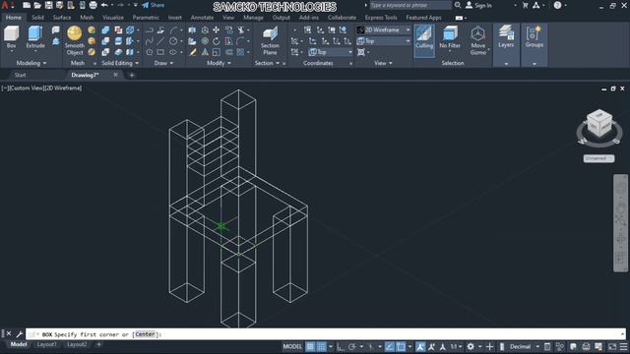Toggle object snap tracking in status bar
The height and width of the screenshot is (354, 630).
coord(390,346)
